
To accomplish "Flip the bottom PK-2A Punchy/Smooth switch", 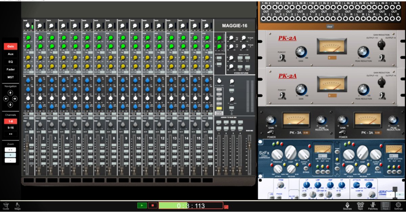I will point(283,95).
